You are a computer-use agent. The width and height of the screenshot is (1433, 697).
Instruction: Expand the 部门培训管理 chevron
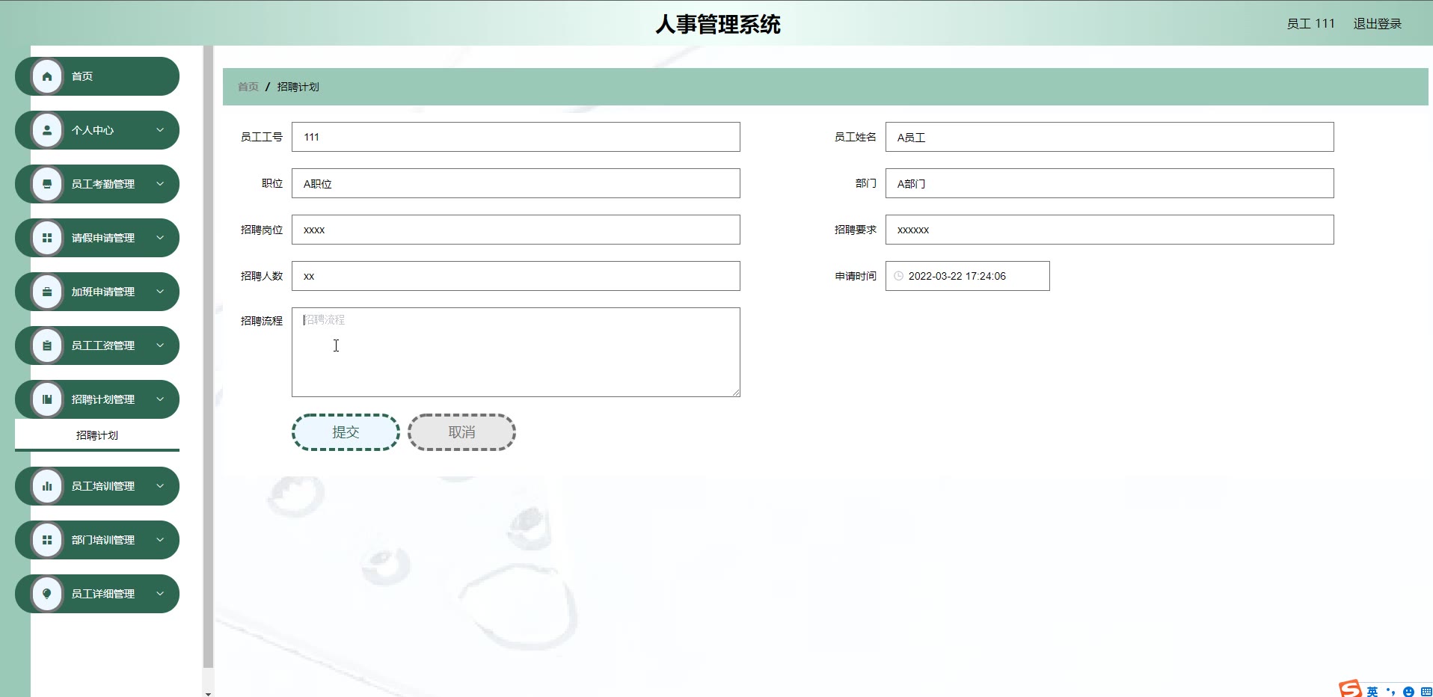(x=160, y=540)
